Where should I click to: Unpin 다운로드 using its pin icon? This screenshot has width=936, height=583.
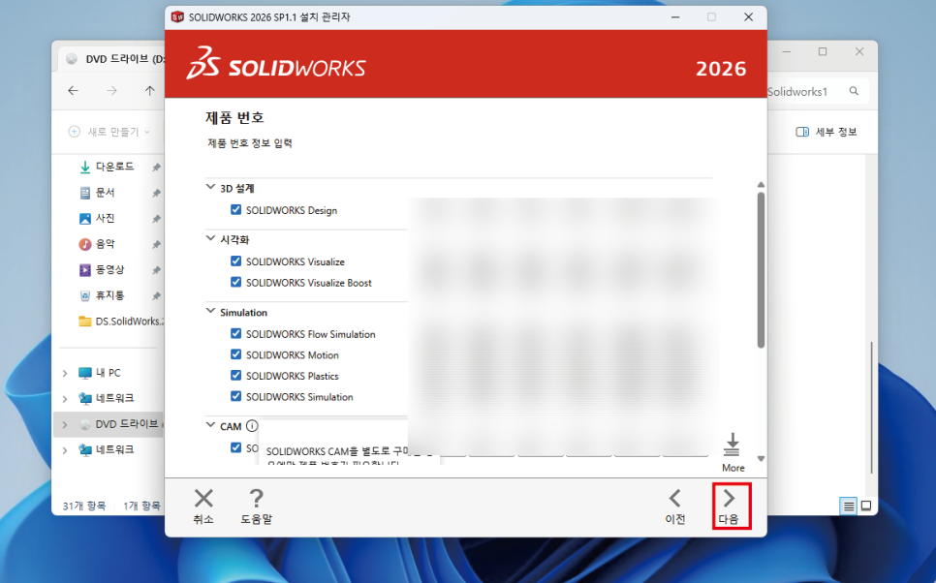(156, 168)
